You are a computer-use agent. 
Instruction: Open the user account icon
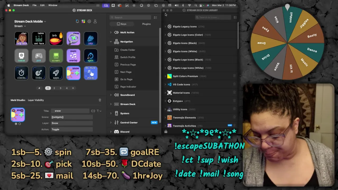point(95,21)
